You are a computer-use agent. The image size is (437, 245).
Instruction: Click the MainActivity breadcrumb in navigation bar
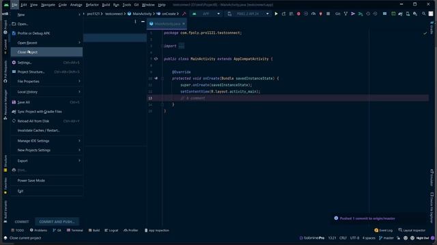pos(140,14)
